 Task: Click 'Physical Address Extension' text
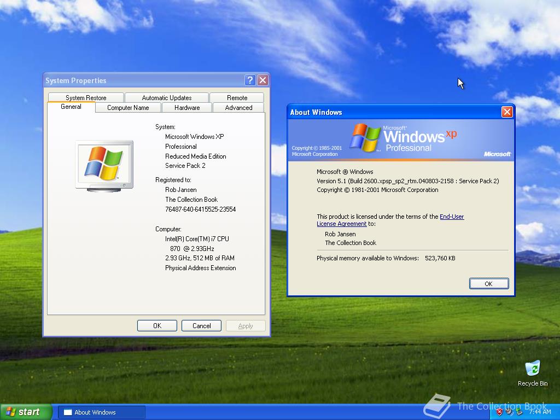tap(200, 268)
